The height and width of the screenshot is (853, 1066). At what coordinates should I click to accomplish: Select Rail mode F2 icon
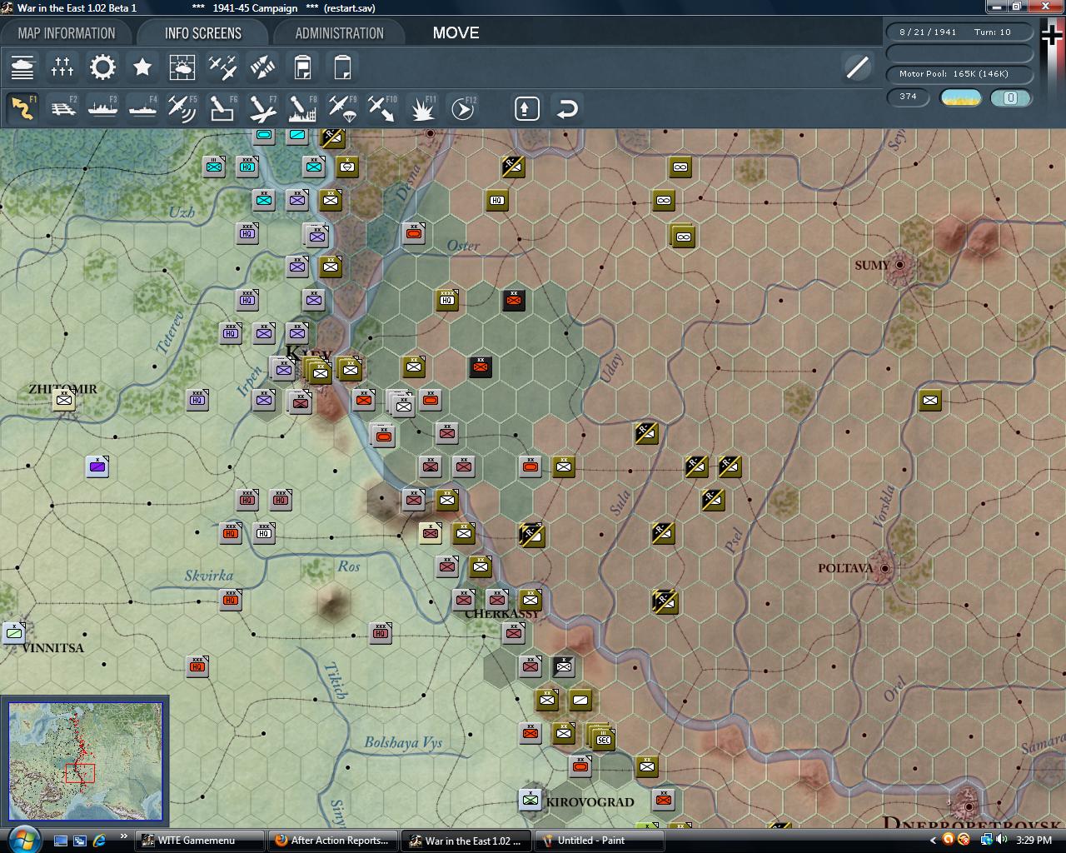[62, 108]
